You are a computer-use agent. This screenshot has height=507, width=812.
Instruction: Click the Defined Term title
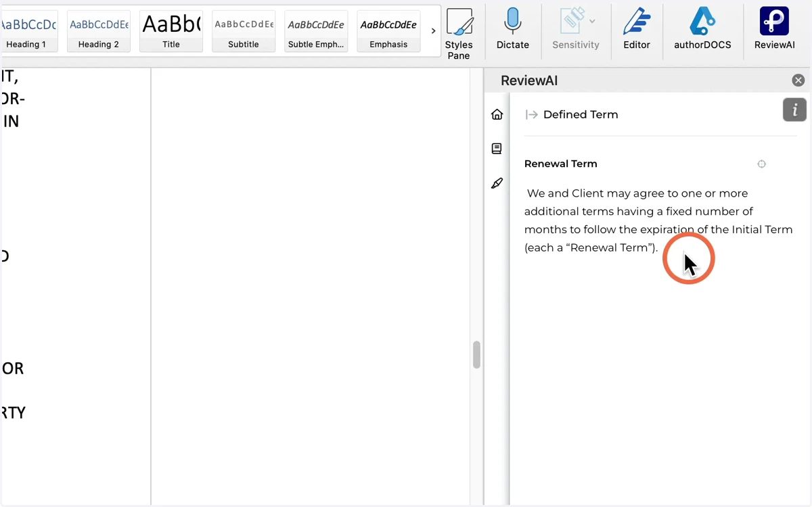581,115
